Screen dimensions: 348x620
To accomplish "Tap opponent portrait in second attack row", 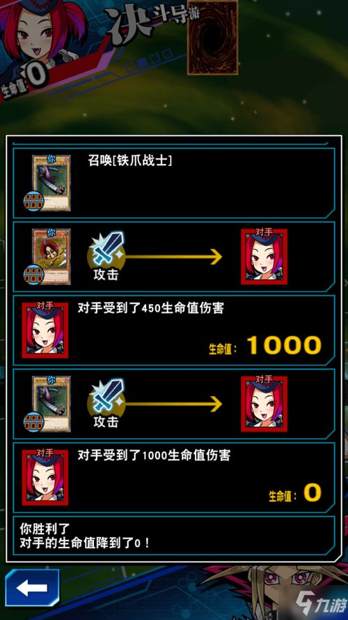I will pos(264,404).
